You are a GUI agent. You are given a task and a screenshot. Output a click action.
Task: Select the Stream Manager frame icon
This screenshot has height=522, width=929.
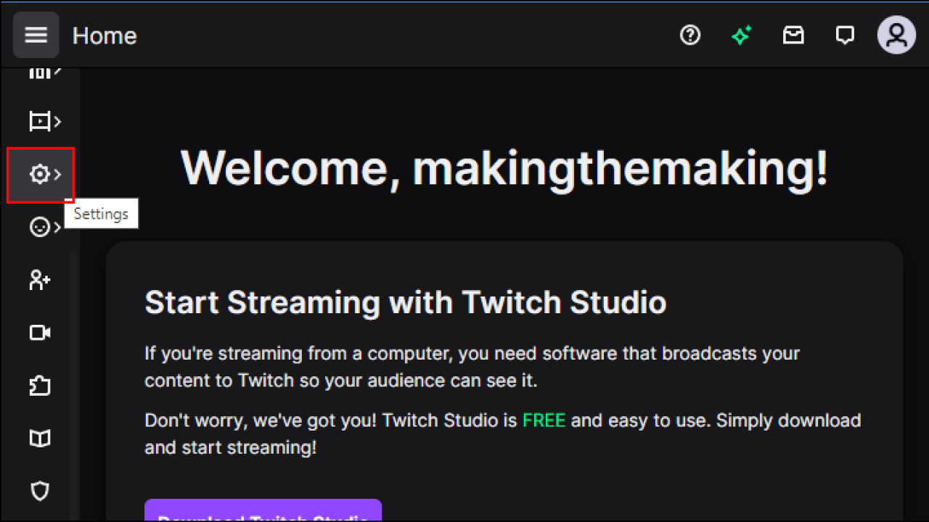pos(39,121)
